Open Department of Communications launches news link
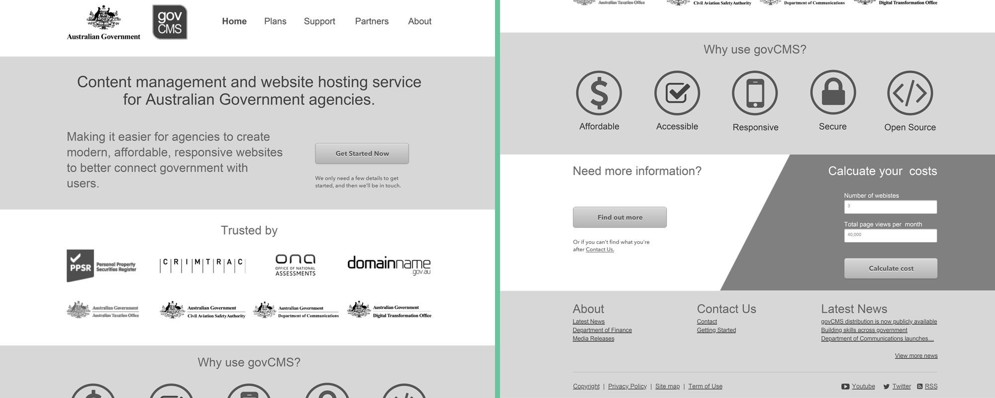Image resolution: width=995 pixels, height=398 pixels. click(x=877, y=339)
